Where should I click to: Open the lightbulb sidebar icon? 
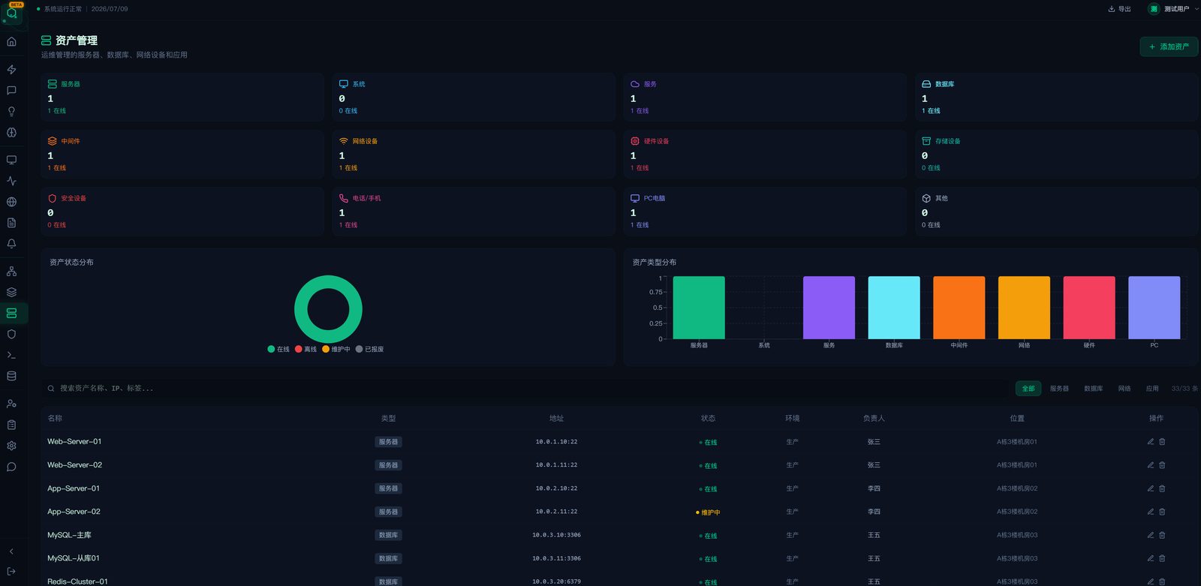(x=11, y=112)
